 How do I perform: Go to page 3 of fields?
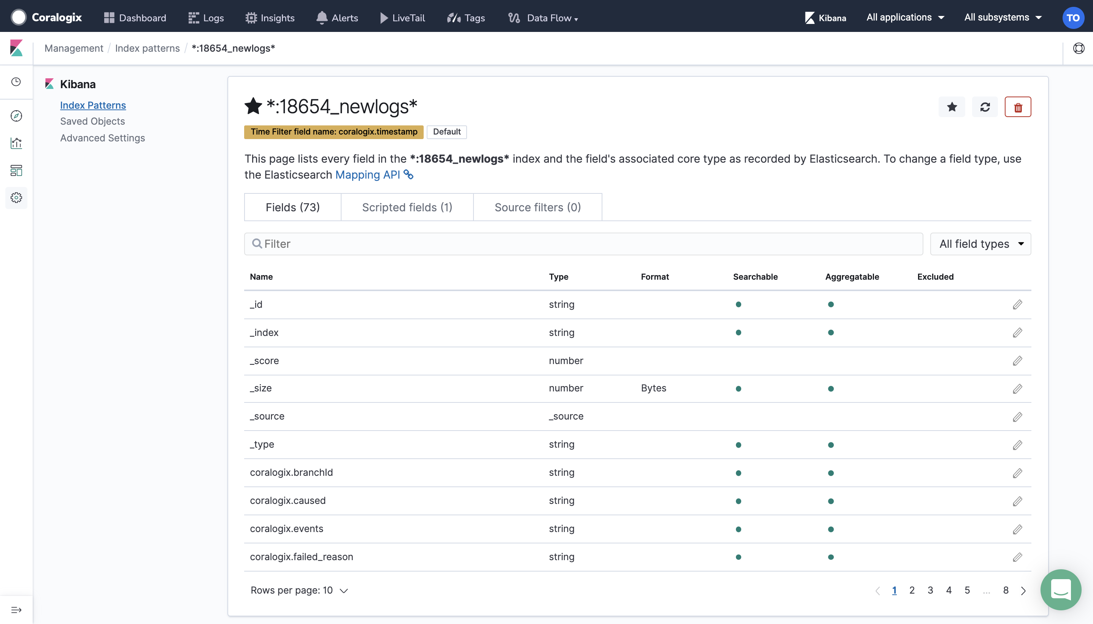[931, 590]
